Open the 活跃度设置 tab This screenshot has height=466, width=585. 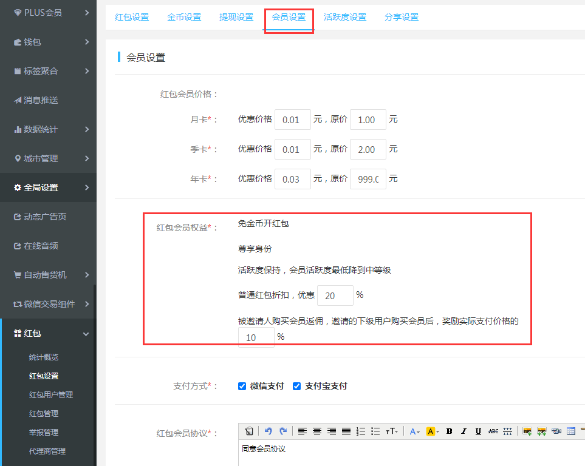coord(345,17)
